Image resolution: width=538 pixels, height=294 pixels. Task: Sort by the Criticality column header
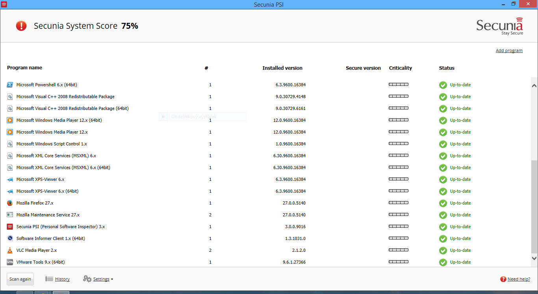tap(400, 68)
